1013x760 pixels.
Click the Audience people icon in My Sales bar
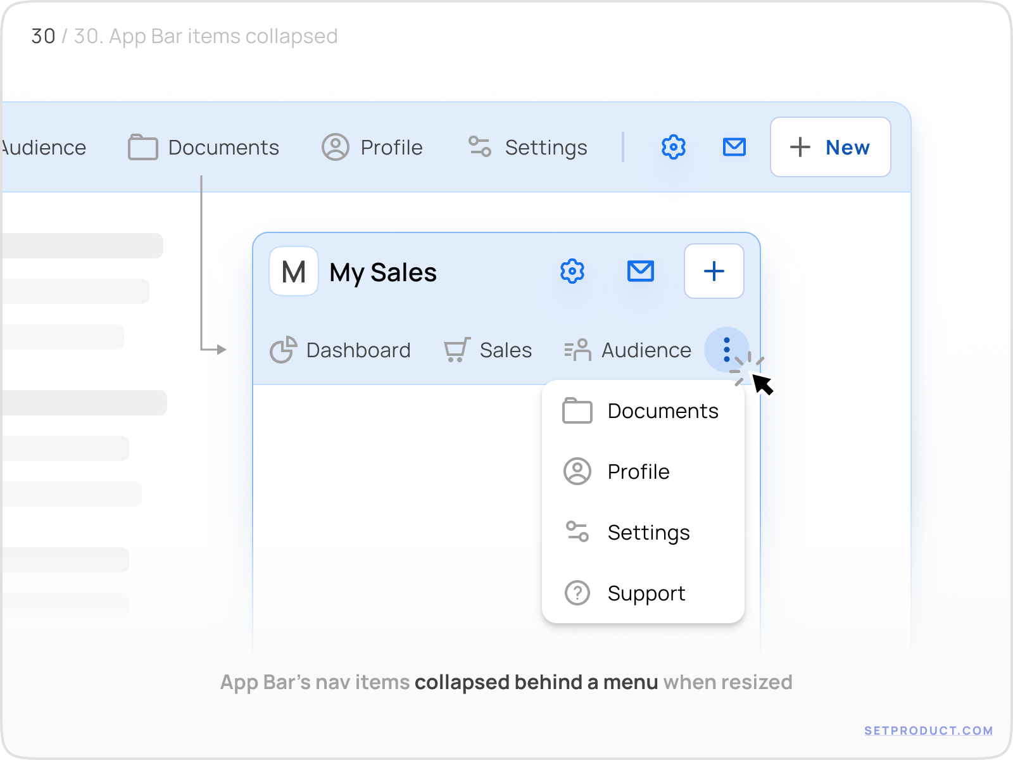tap(577, 349)
